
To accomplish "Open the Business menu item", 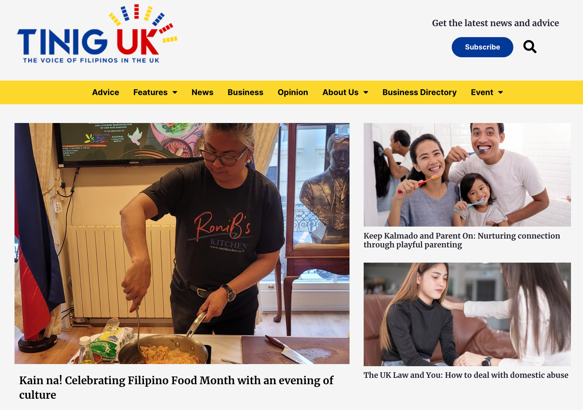I will (246, 92).
